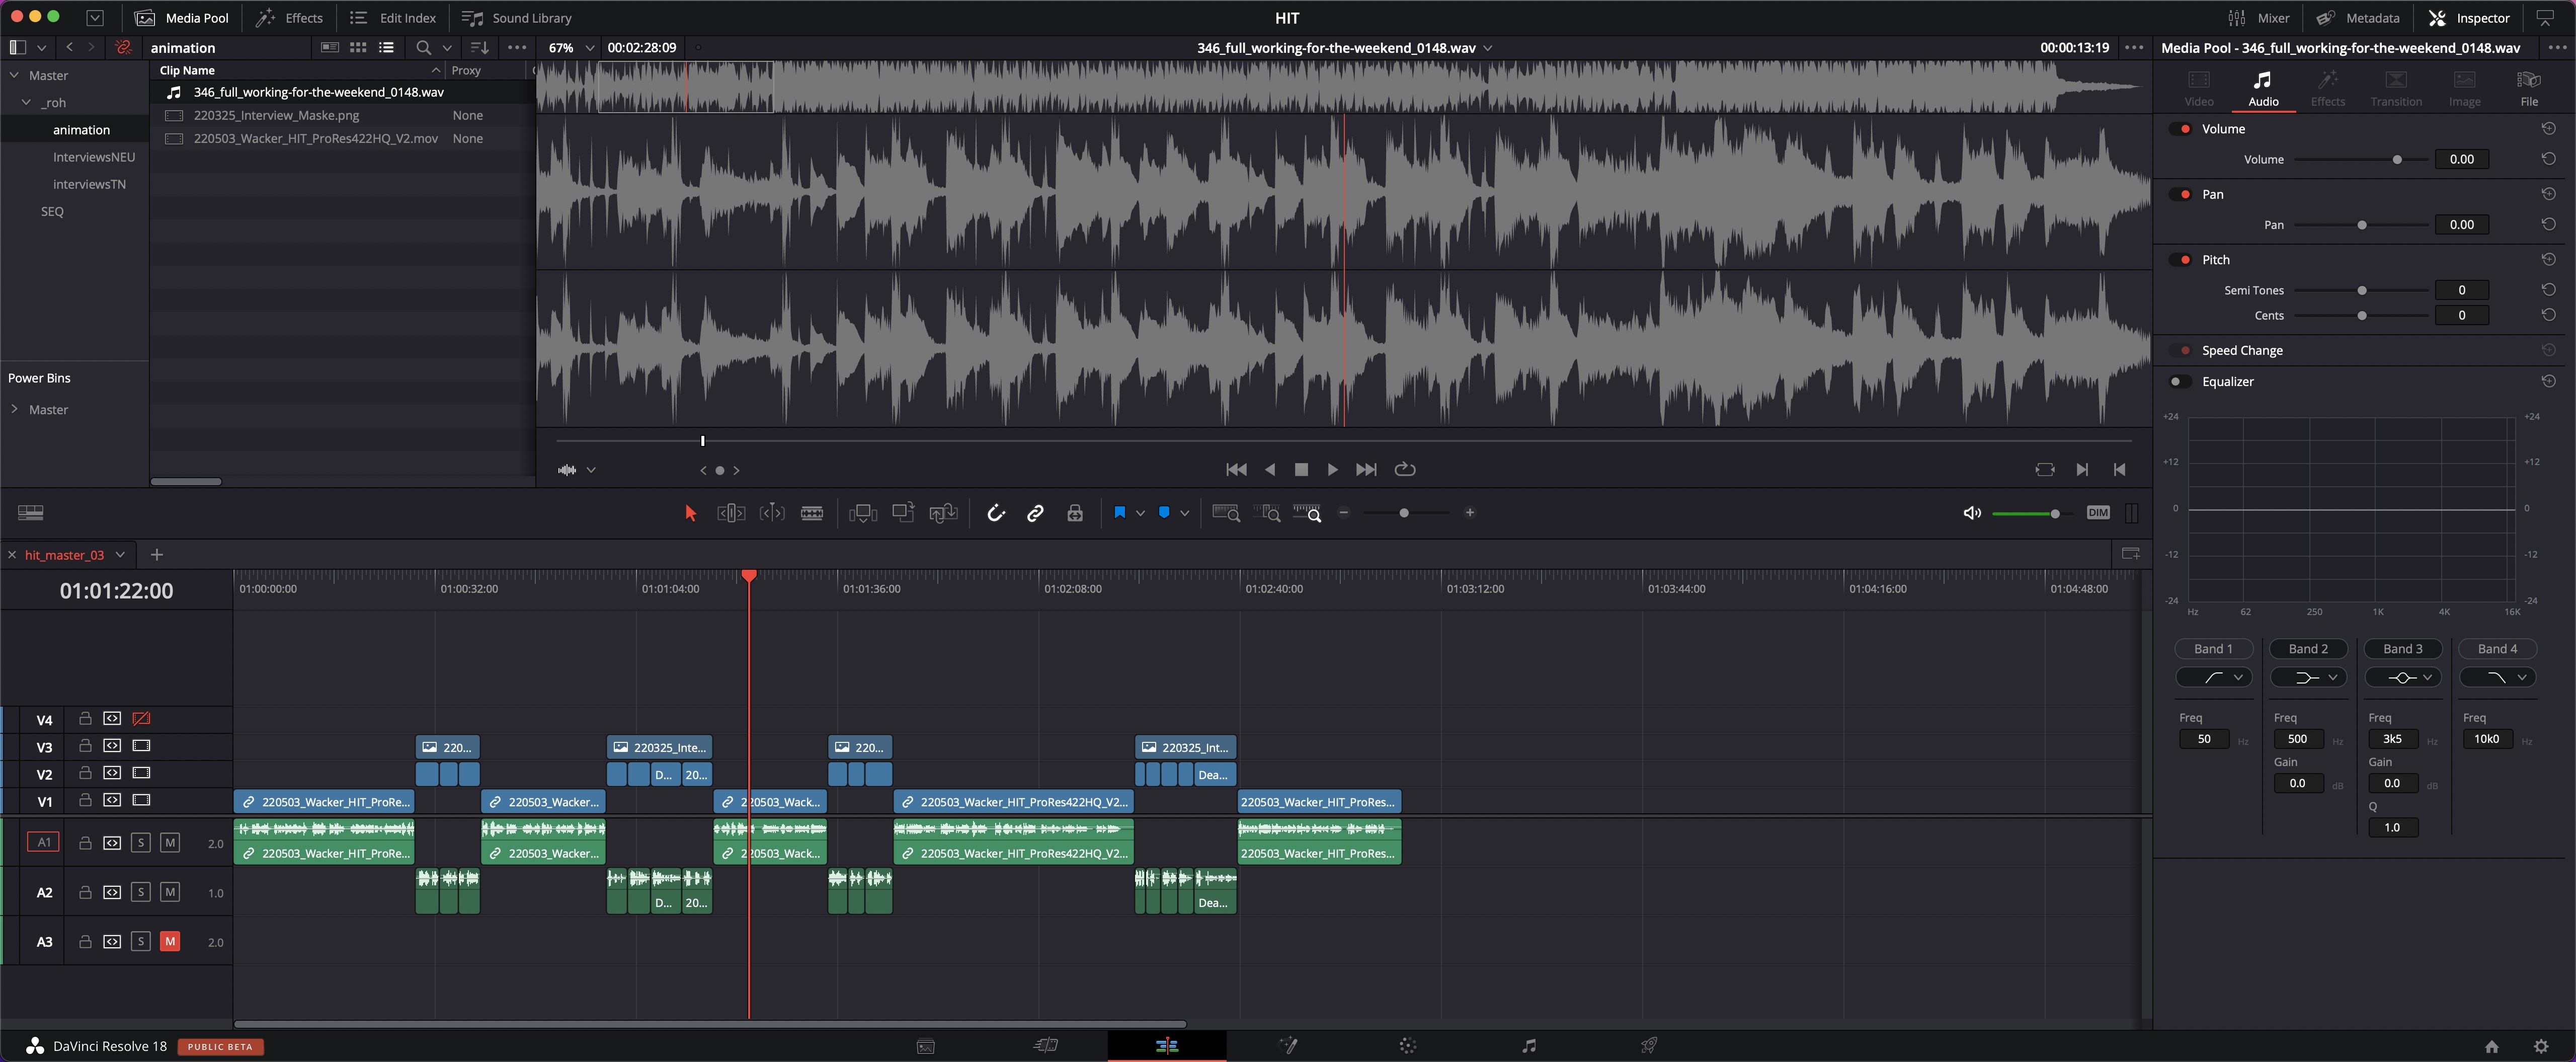This screenshot has width=2576, height=1062.
Task: Stop source viewer playback
Action: [1301, 469]
